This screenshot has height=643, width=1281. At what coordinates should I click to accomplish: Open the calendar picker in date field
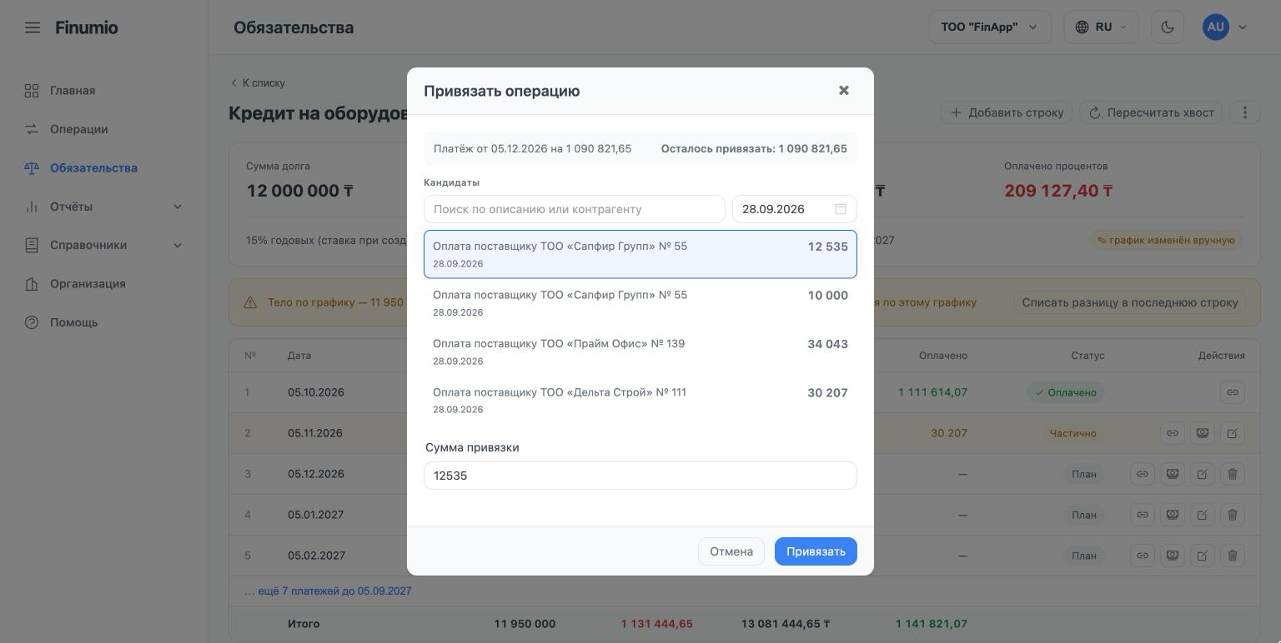coord(841,209)
